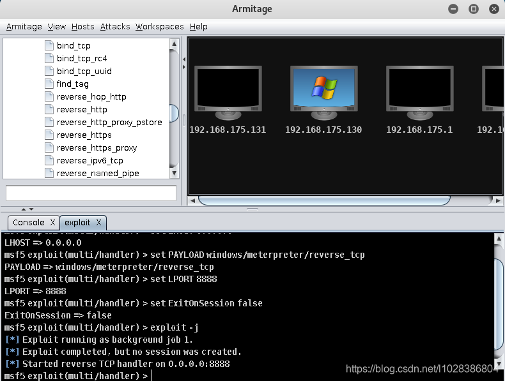Click the find_tag file icon
This screenshot has height=381, width=505.
[49, 84]
